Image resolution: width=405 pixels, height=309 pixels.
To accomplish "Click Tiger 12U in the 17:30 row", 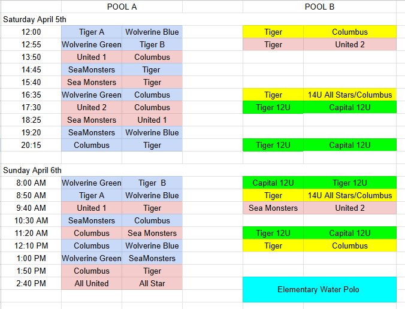I will pos(273,107).
